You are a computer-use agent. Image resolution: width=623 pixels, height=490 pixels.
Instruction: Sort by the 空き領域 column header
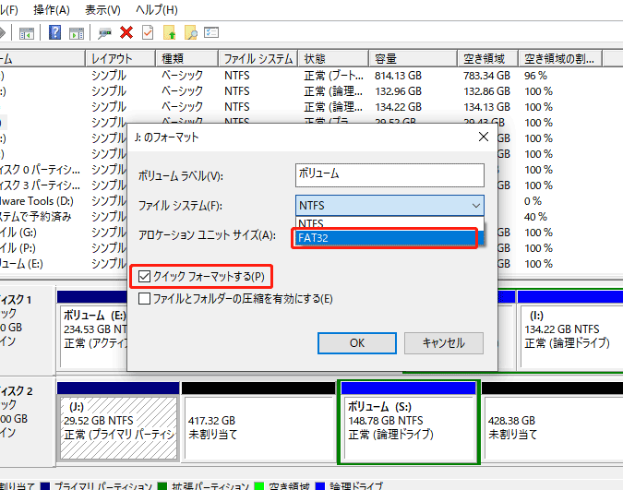[487, 59]
